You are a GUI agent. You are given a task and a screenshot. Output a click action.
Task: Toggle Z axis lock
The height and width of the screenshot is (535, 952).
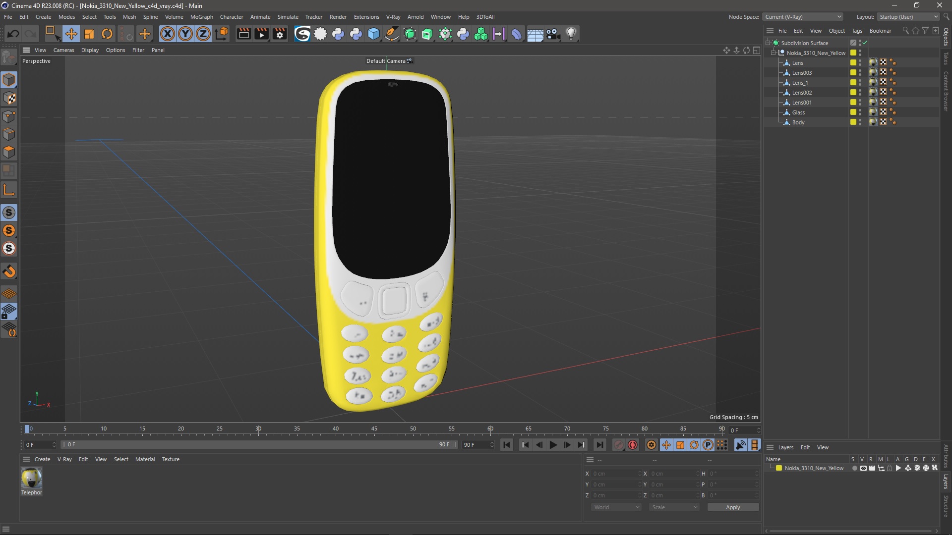click(x=203, y=34)
